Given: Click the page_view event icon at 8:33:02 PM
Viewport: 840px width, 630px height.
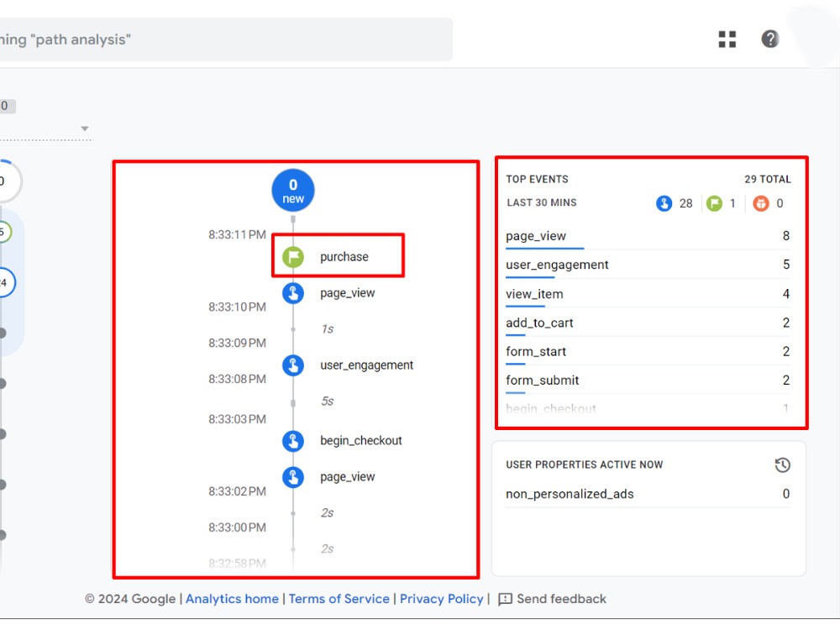Looking at the screenshot, I should click(293, 477).
